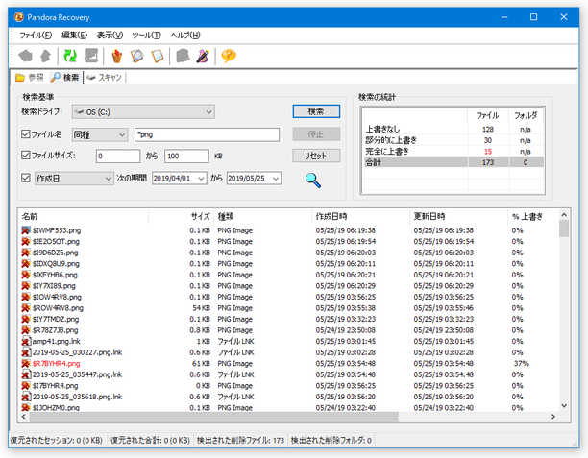Toggle the ファイル名 checkbox
This screenshot has width=588, height=458.
click(x=26, y=133)
